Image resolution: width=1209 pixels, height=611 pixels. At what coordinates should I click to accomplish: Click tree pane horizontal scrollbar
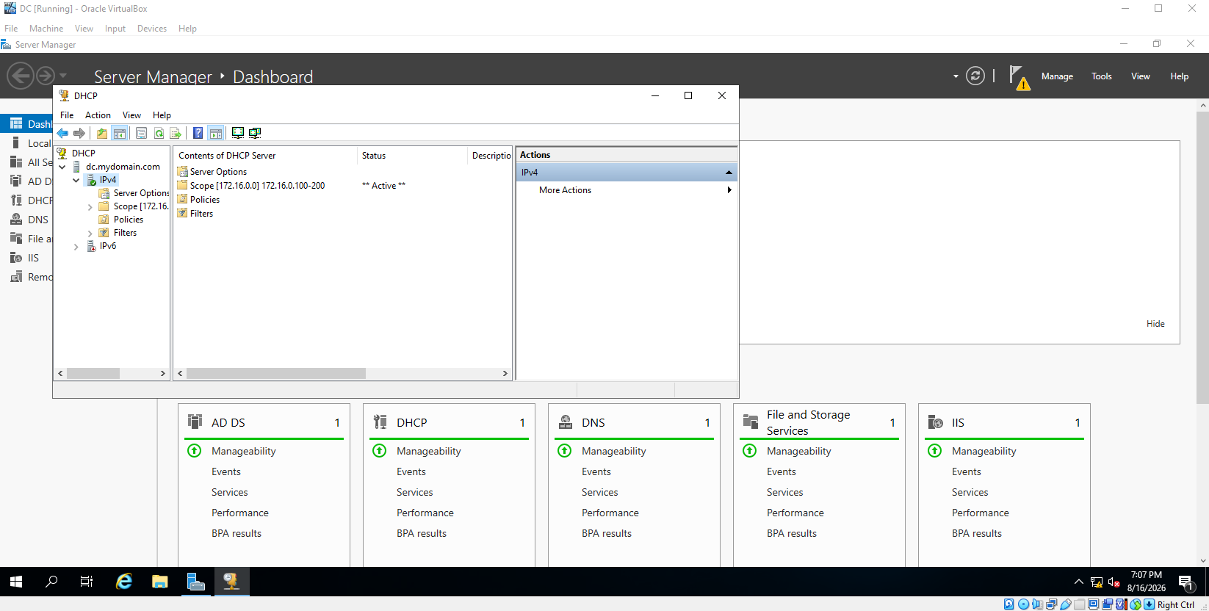tap(93, 373)
